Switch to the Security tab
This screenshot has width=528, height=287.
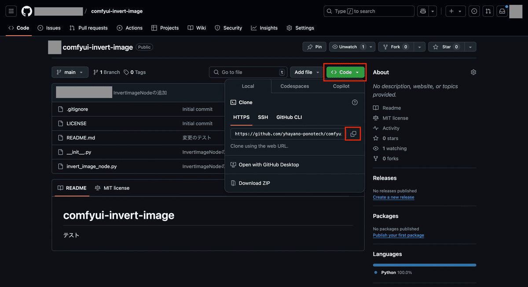tap(228, 28)
